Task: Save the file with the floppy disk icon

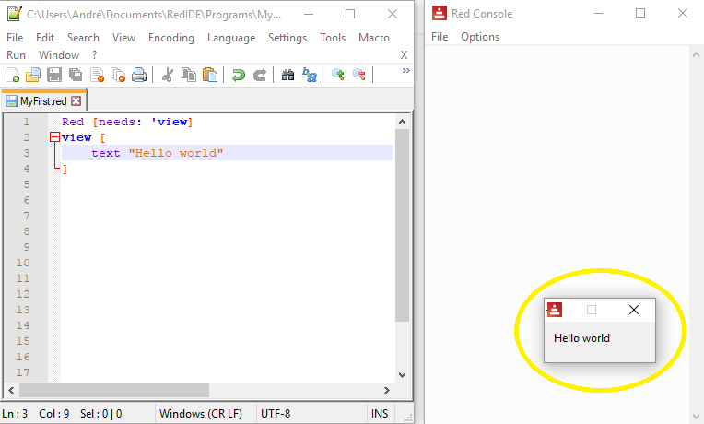Action: pos(53,75)
